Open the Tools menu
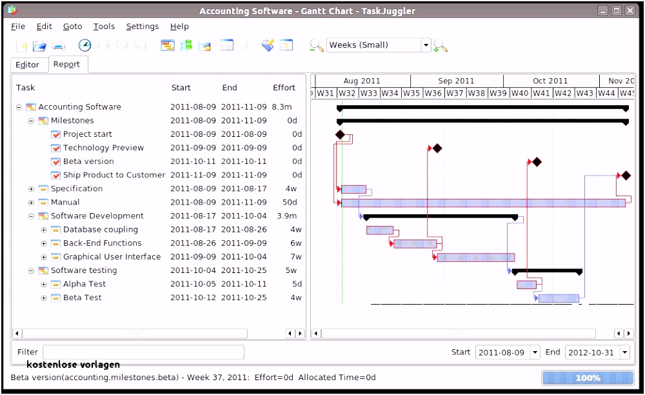Viewport: 645px width, 395px height. [104, 26]
